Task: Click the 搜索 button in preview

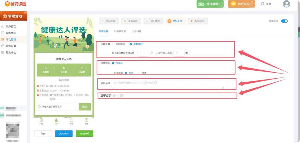Action: (x=85, y=107)
